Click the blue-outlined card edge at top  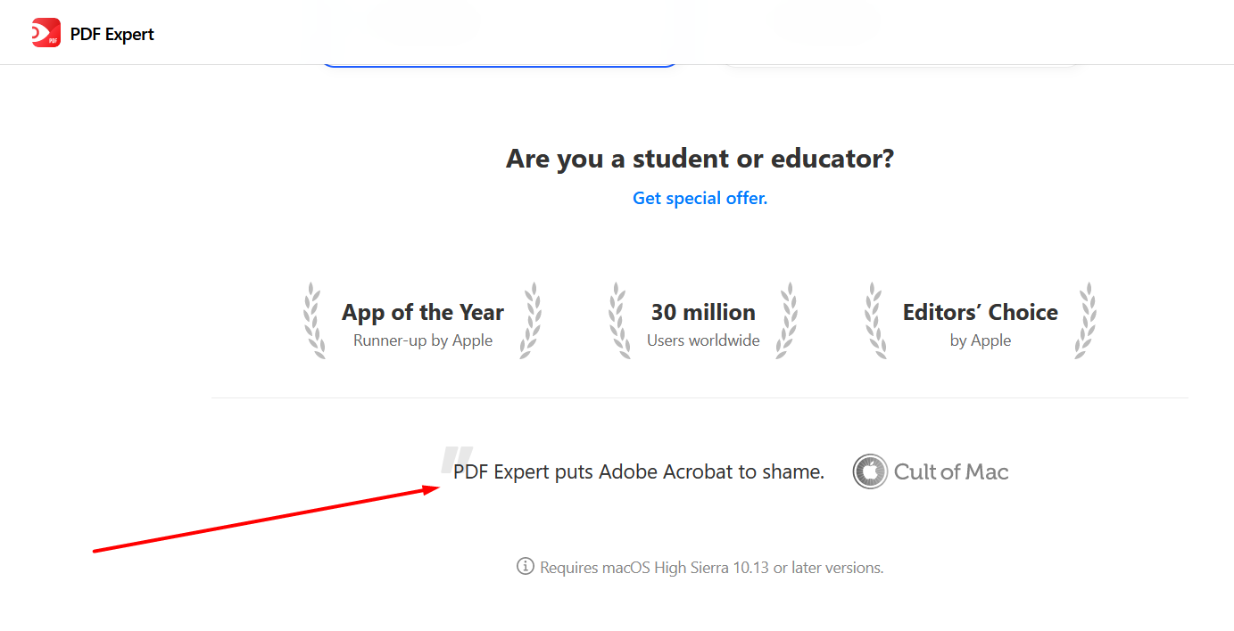point(500,63)
